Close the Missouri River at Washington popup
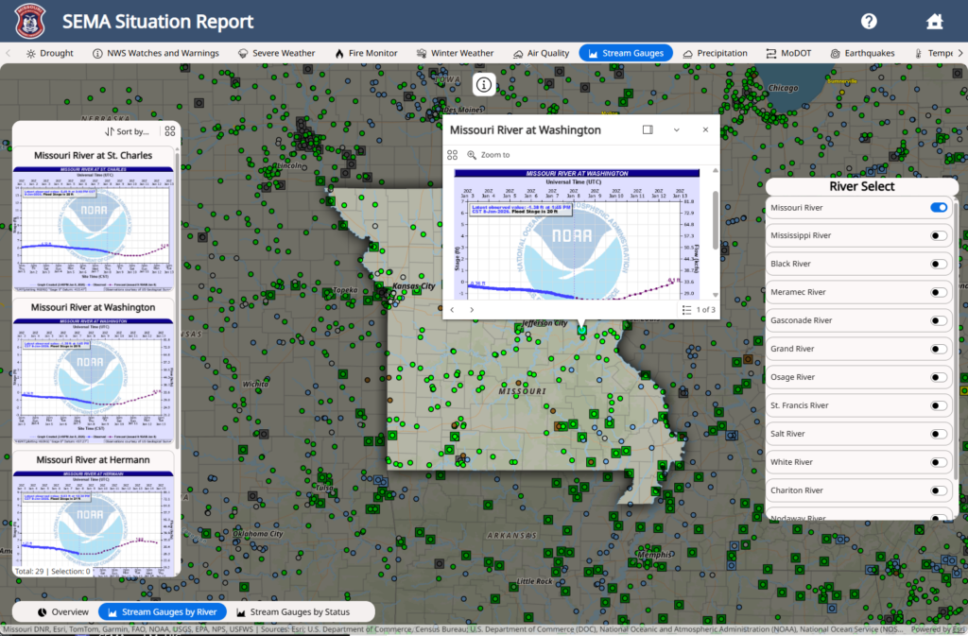The width and height of the screenshot is (968, 636). (x=705, y=129)
